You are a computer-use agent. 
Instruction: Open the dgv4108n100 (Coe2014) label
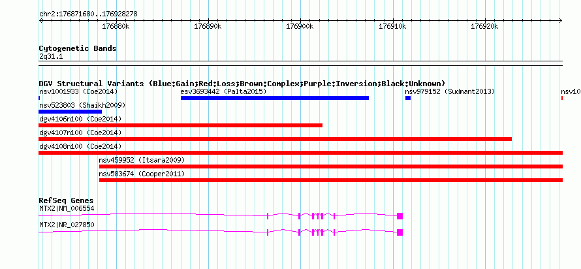click(80, 146)
